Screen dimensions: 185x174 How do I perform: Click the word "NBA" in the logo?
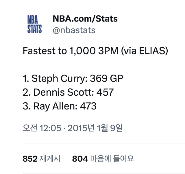coord(33,19)
